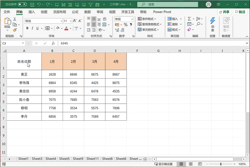Image resolution: width=250 pixels, height=167 pixels.
Task: Click the Cut scissors icon
Action: (x=15, y=19)
